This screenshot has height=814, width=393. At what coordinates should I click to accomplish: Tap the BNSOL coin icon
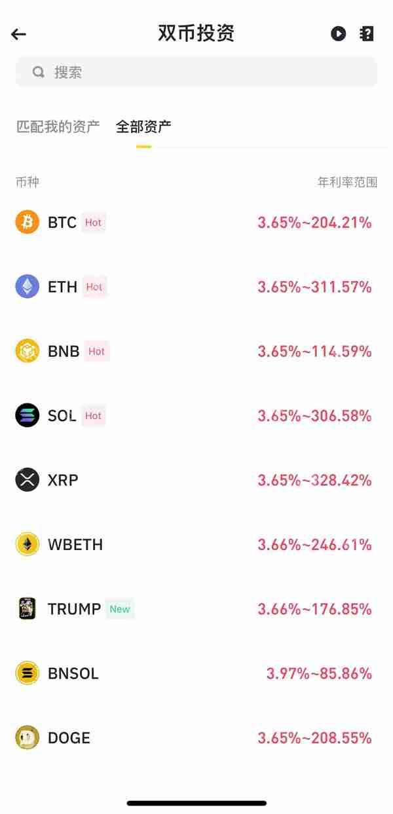(26, 673)
